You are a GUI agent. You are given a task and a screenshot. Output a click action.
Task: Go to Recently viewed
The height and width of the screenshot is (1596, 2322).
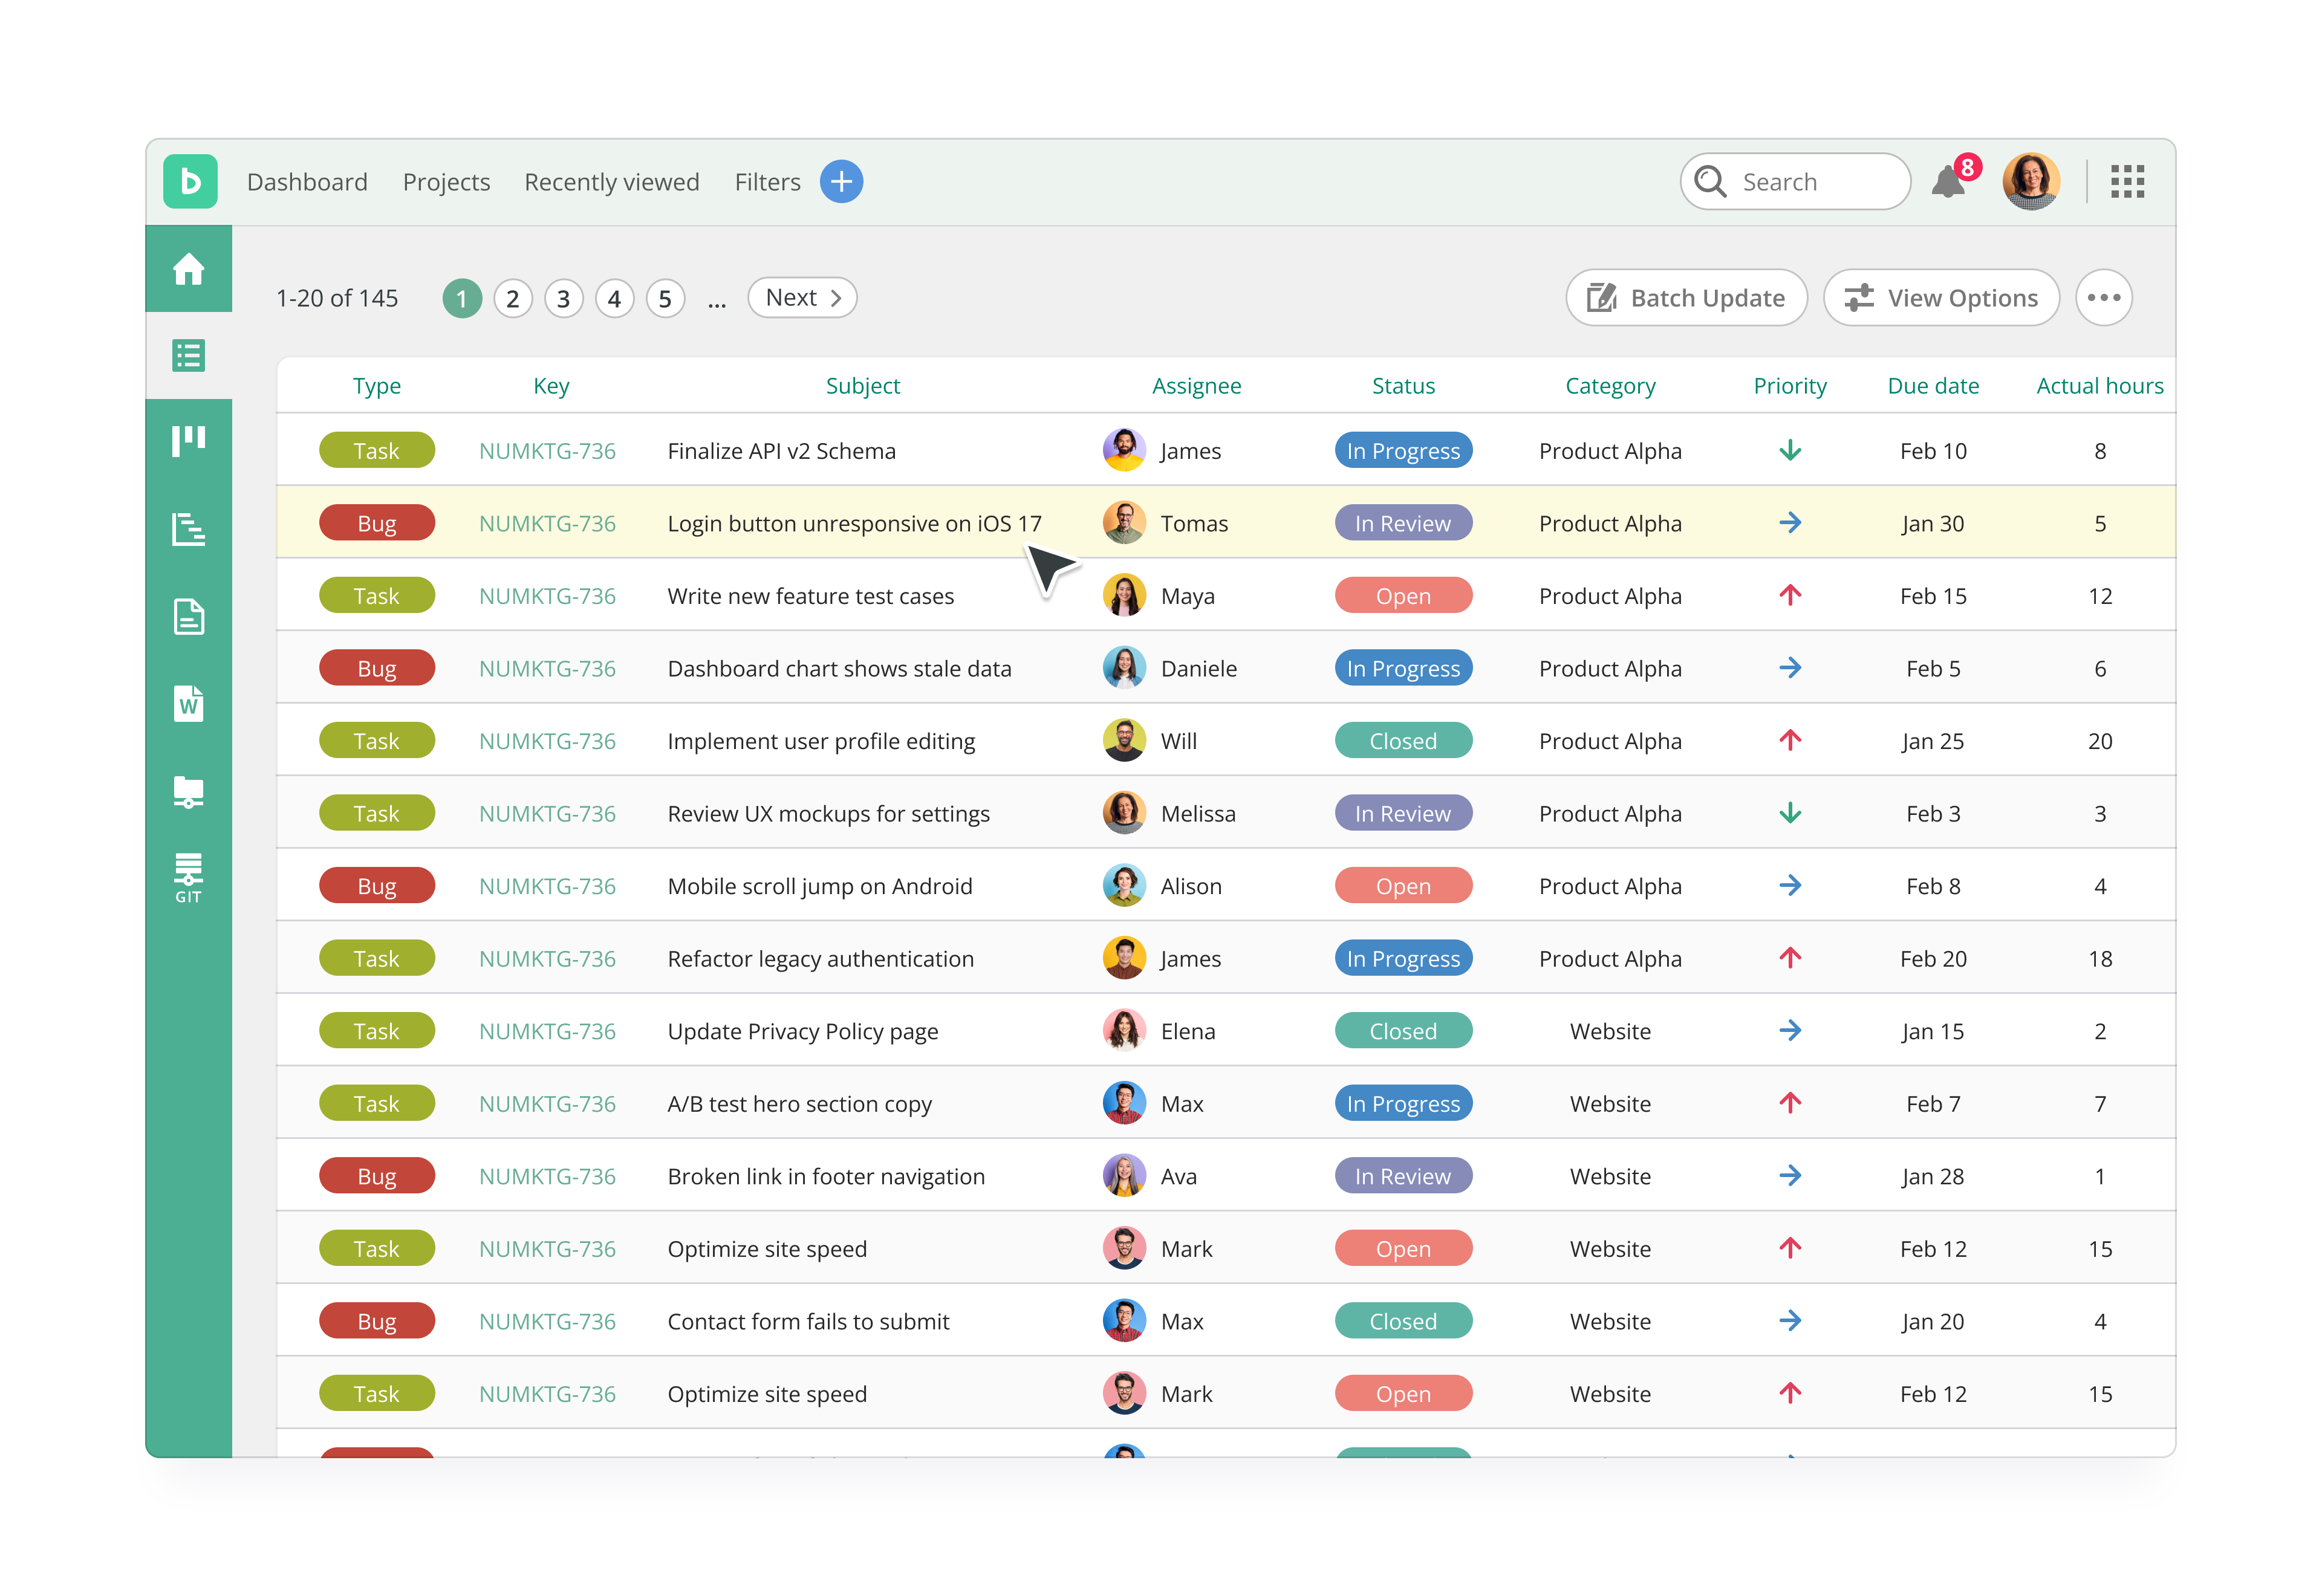click(611, 182)
